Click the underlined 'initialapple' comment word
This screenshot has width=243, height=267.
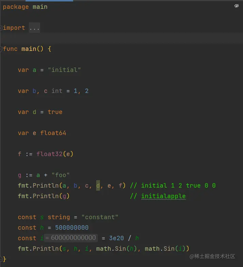163,196
